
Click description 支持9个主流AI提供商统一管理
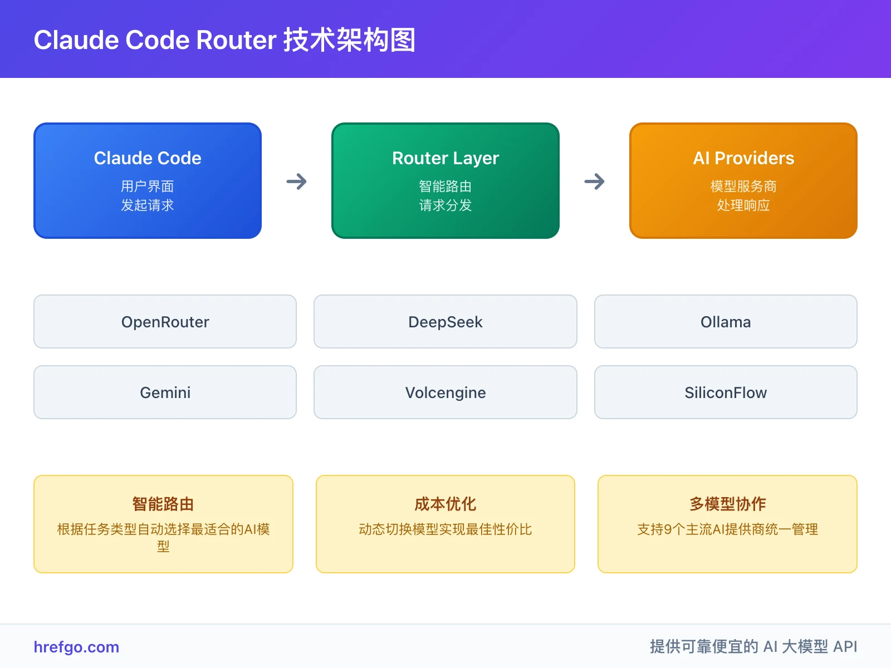(x=727, y=529)
